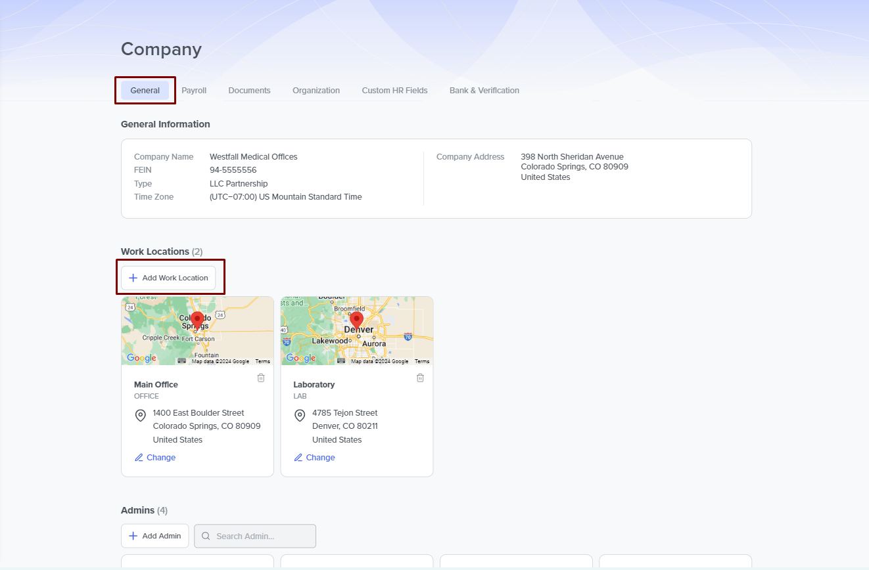This screenshot has height=570, width=869.
Task: Switch to the Payroll tab
Action: tap(194, 91)
